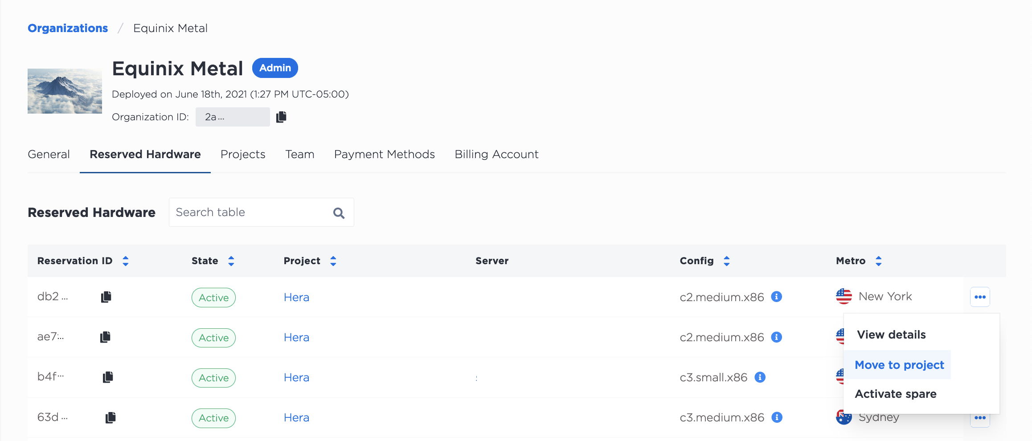
Task: Open the Billing Account tab
Action: (496, 154)
